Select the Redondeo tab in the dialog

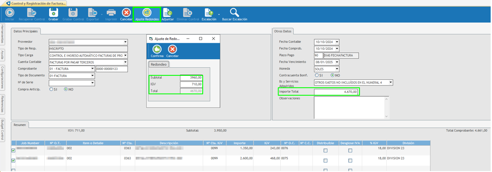(159, 65)
